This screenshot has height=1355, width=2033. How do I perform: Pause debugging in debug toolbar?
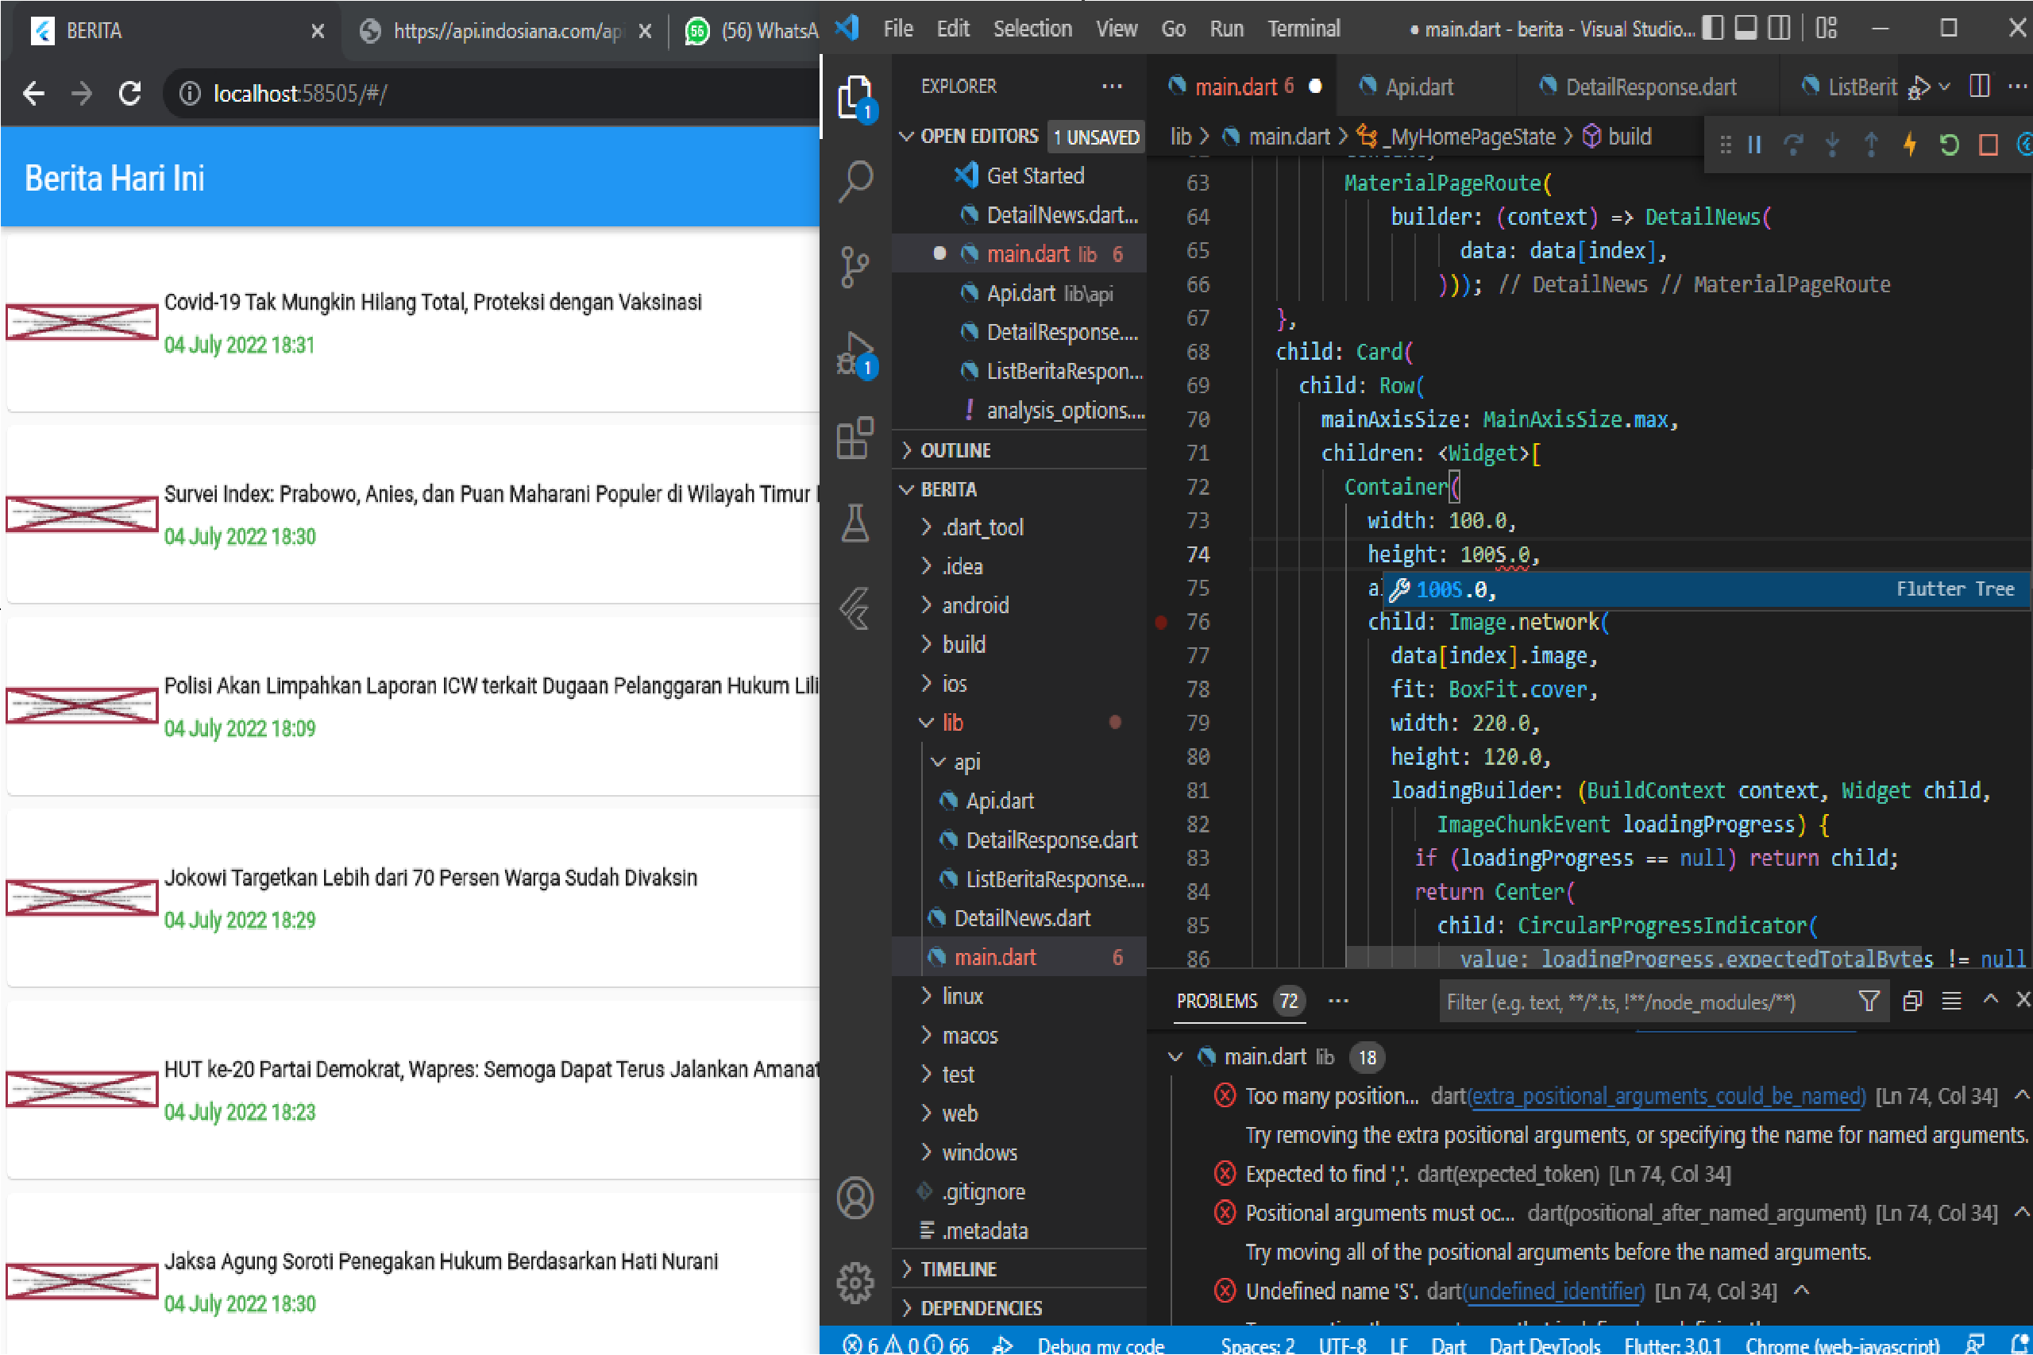(x=1754, y=145)
